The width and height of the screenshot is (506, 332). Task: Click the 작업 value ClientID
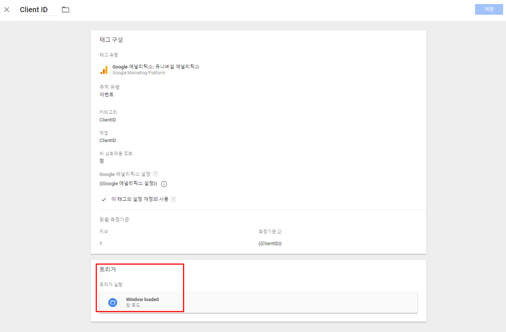(x=108, y=141)
